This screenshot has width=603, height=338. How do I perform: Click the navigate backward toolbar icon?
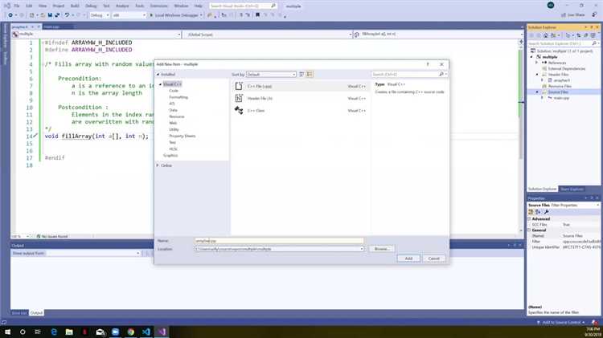(10, 15)
